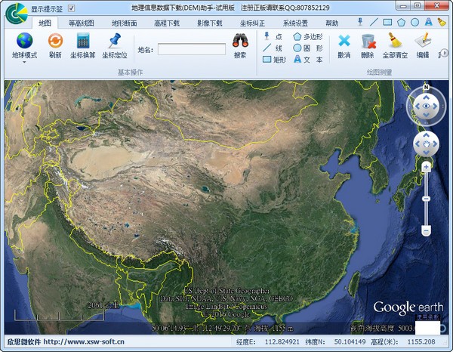Click the Earth Mode (地球模式) globe icon
This screenshot has width=453, height=352.
[x=25, y=41]
